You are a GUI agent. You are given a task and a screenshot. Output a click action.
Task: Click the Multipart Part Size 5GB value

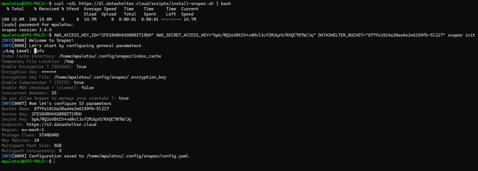(x=58, y=146)
